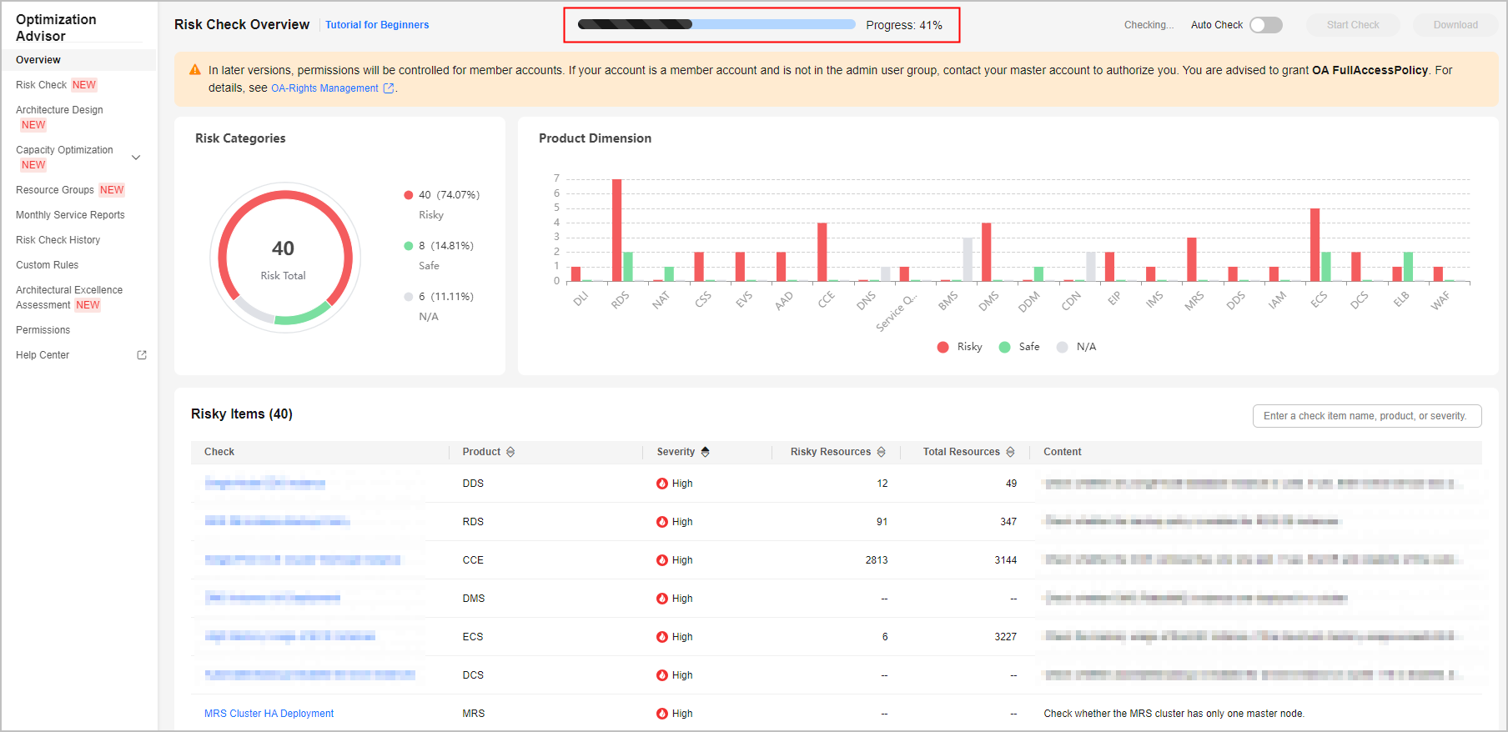This screenshot has height=732, width=1508.
Task: Sort by the Severity column icon
Action: (706, 452)
